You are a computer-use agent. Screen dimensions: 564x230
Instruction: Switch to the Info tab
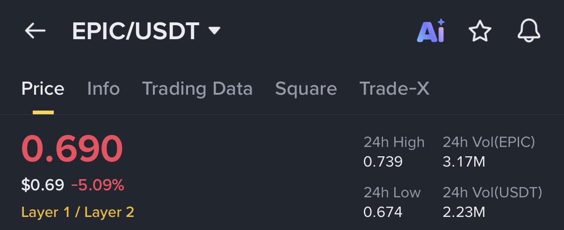pos(103,89)
